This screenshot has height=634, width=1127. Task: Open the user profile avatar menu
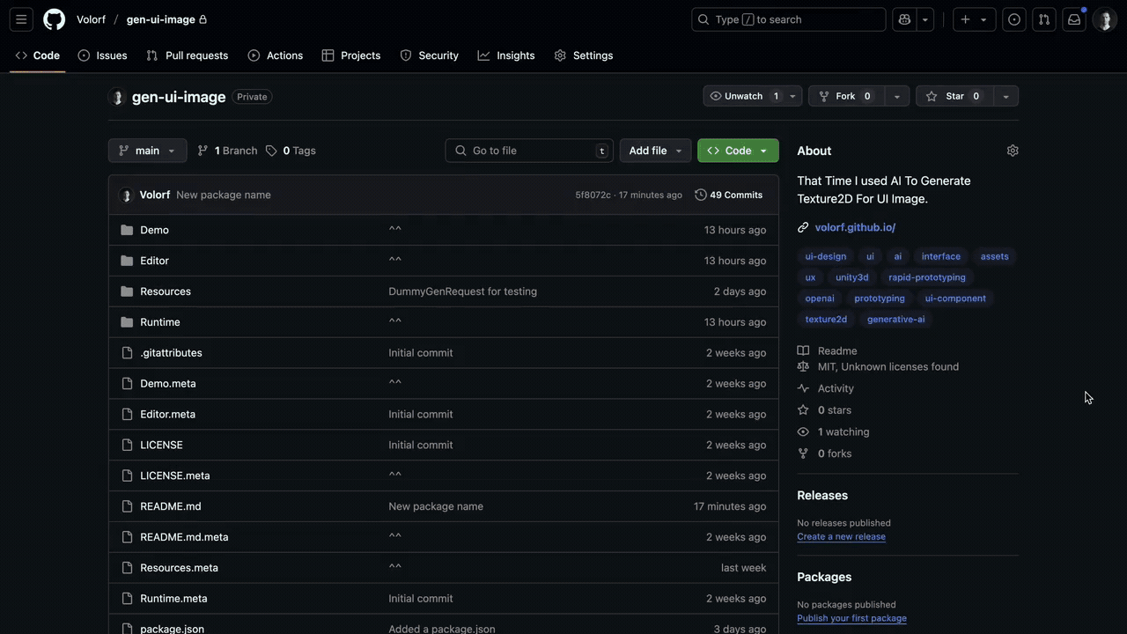(x=1105, y=19)
